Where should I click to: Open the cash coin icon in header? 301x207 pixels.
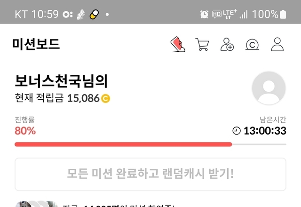tap(252, 44)
